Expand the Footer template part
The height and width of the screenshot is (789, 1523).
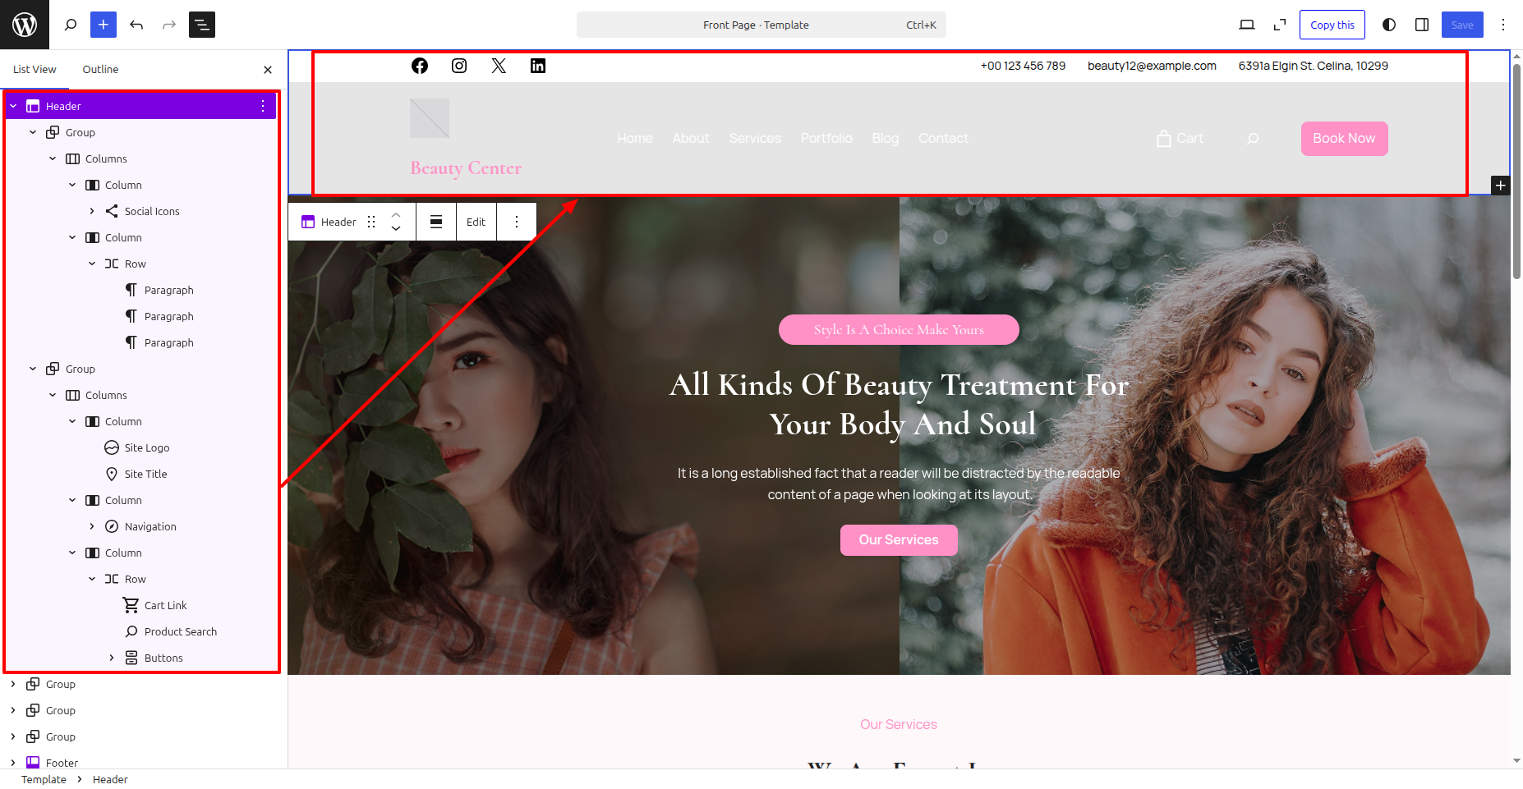pos(13,763)
